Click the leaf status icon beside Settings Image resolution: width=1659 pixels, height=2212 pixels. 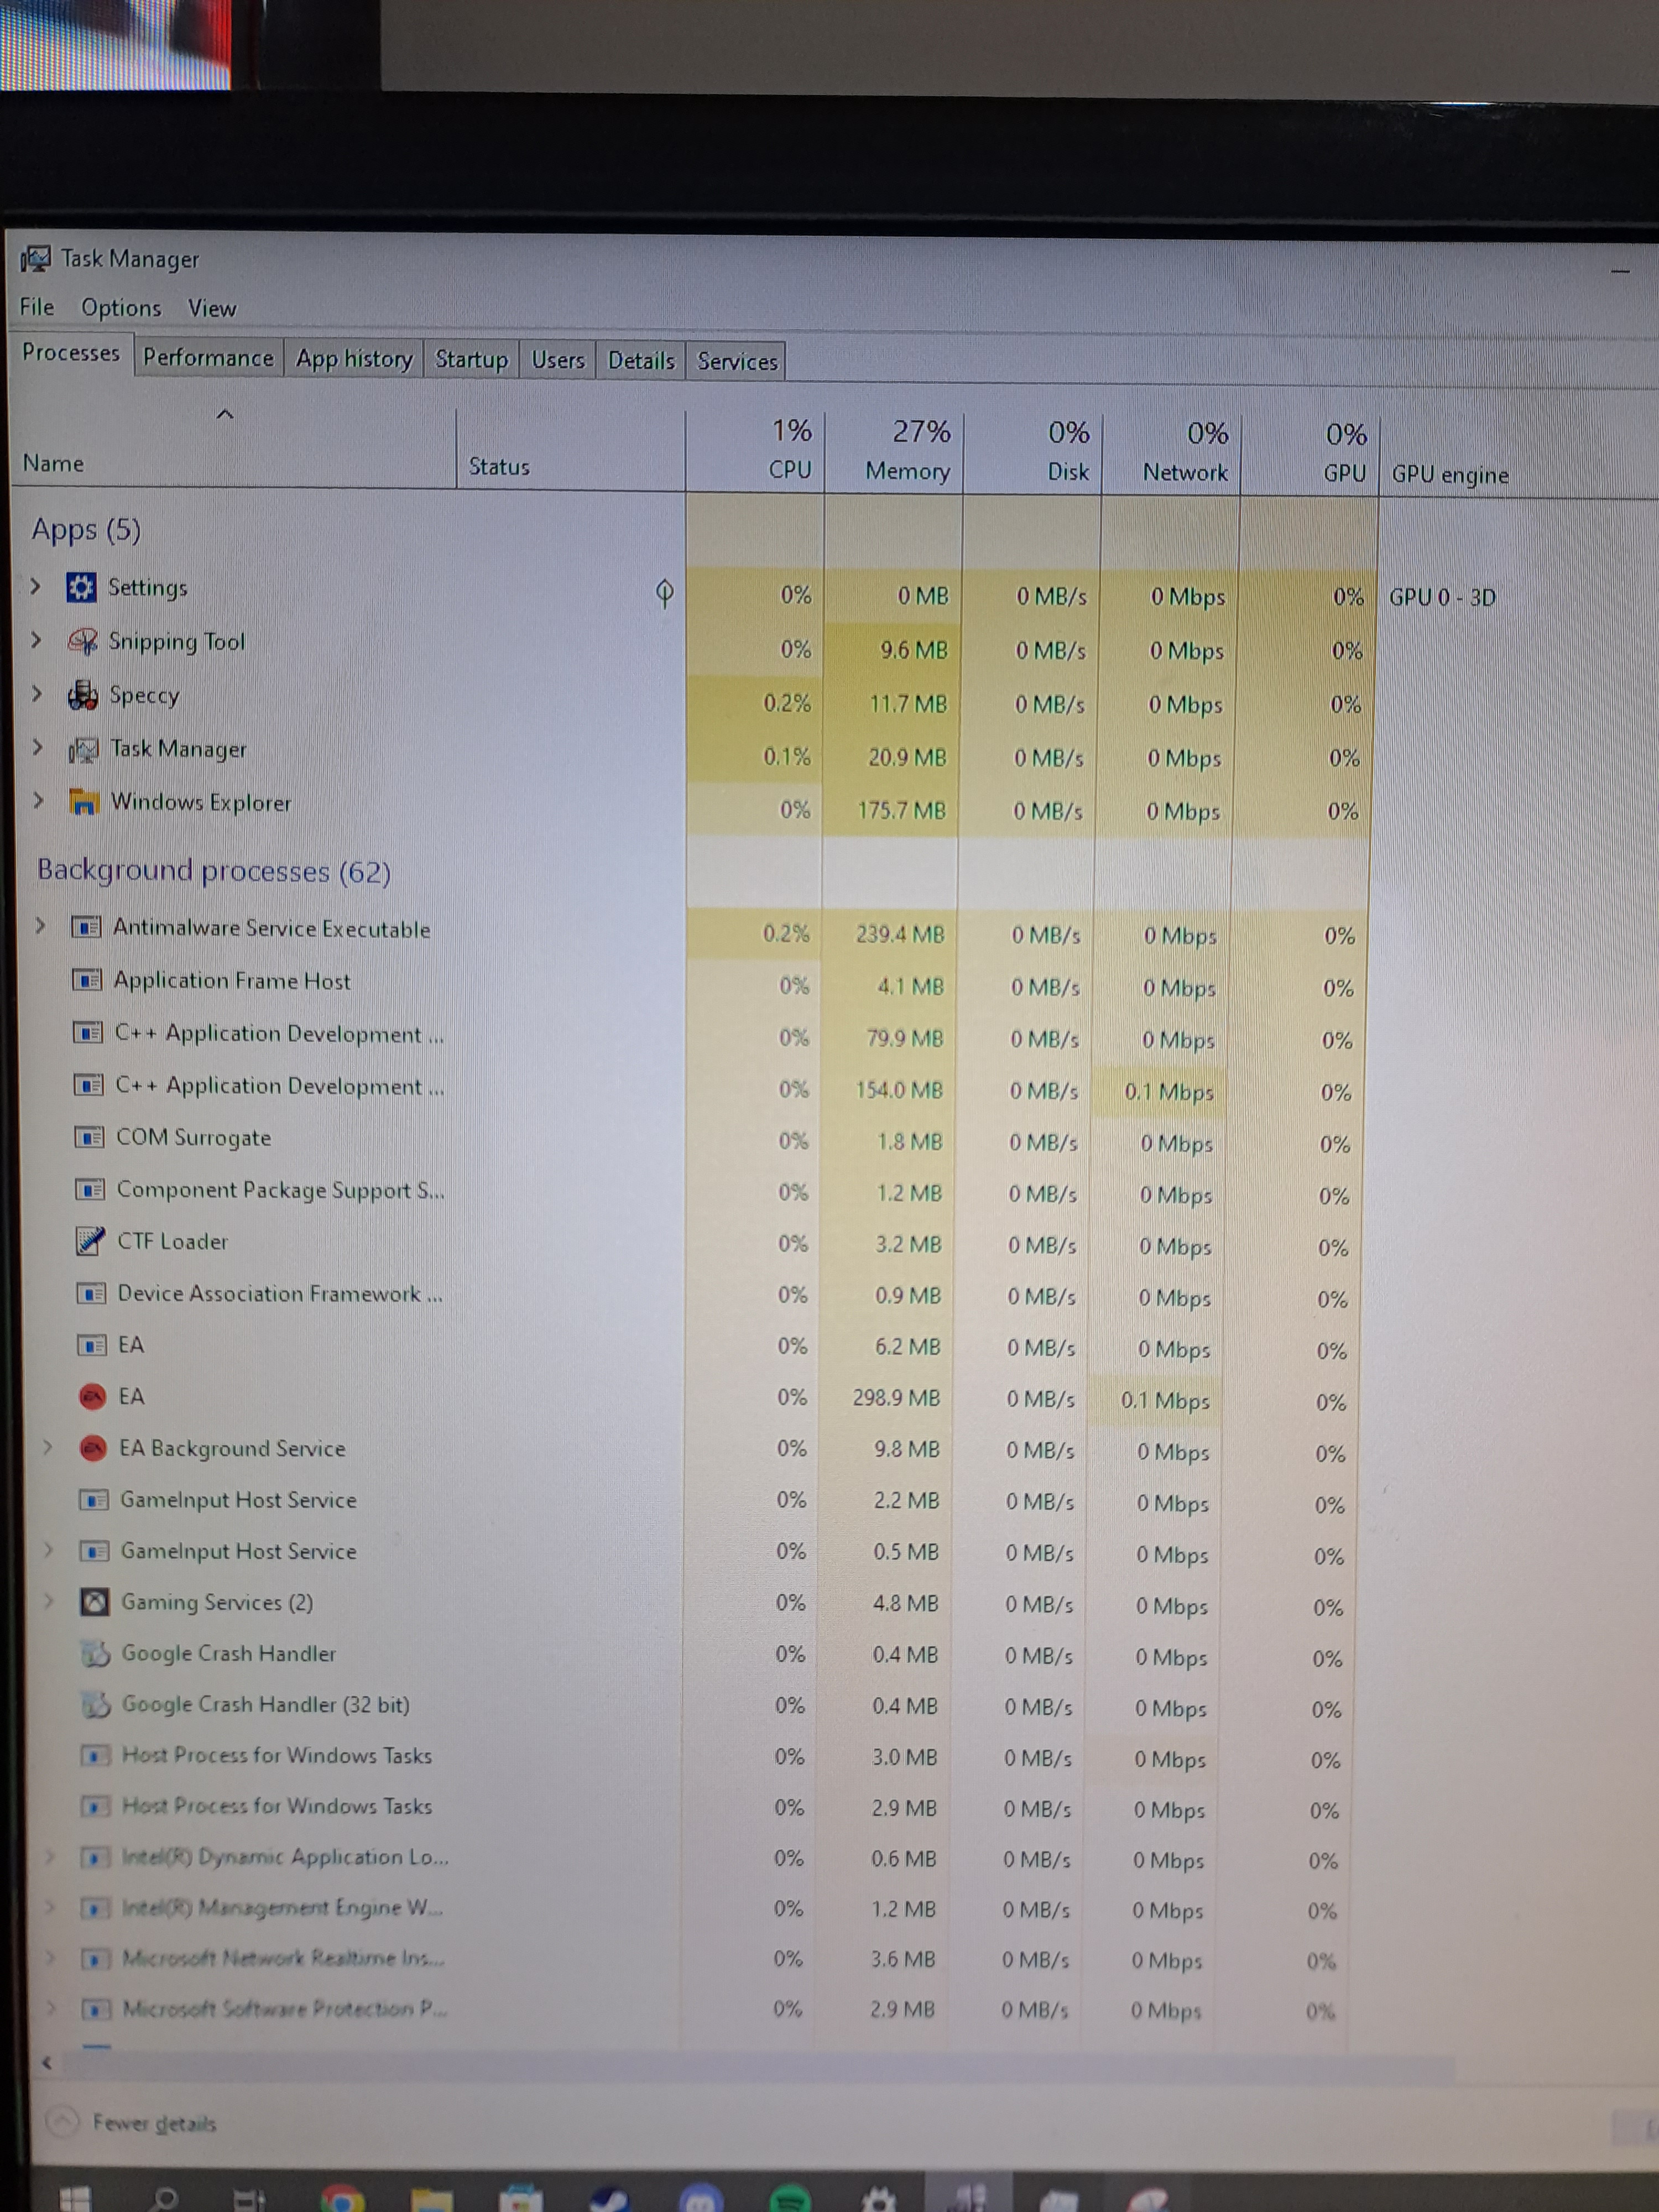664,593
